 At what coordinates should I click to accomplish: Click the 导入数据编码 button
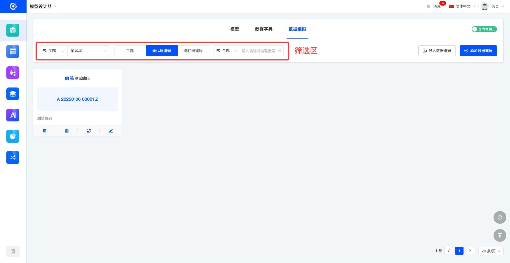click(437, 51)
